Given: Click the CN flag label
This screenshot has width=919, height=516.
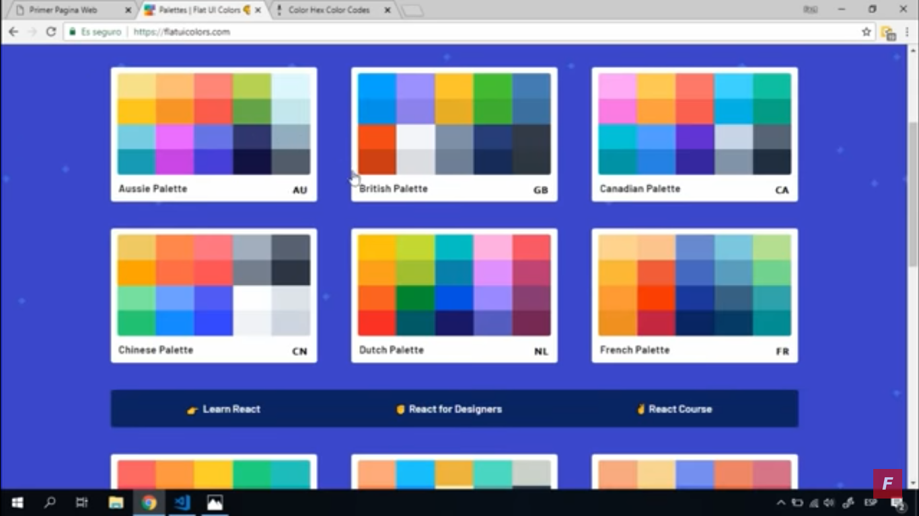Looking at the screenshot, I should [300, 351].
